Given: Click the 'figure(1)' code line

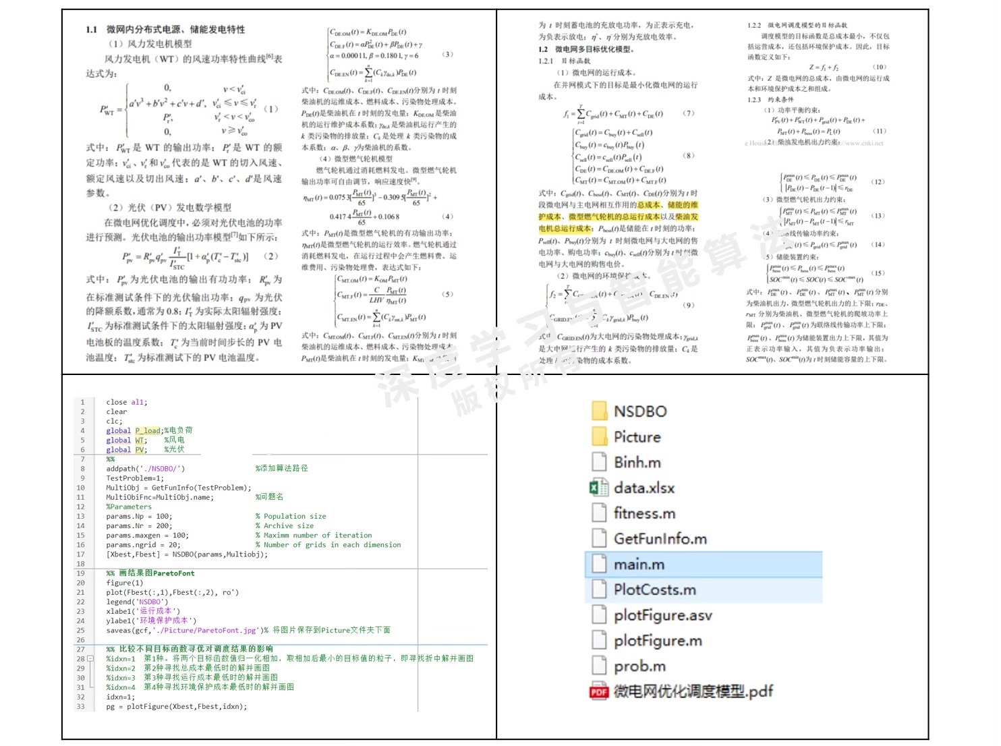Looking at the screenshot, I should [124, 583].
